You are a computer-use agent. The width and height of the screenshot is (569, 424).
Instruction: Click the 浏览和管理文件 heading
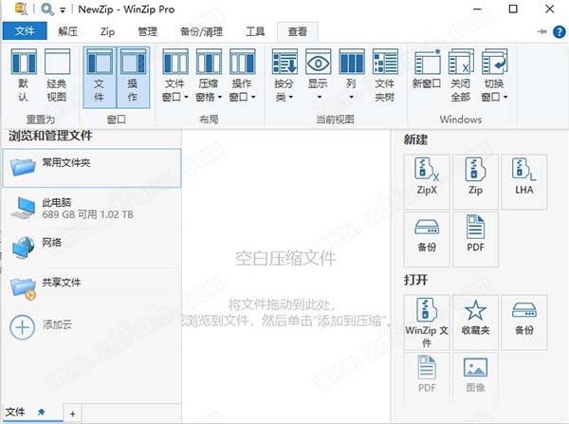pos(50,137)
